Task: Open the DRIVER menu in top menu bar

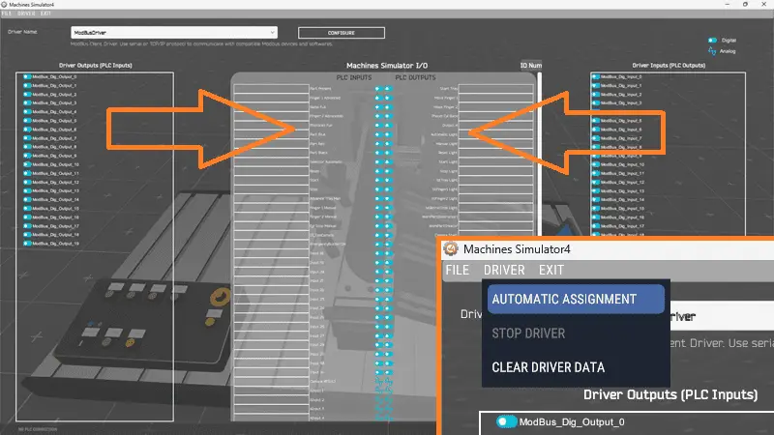Action: [x=26, y=14]
